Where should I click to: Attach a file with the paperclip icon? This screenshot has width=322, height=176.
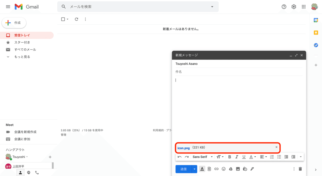209,169
